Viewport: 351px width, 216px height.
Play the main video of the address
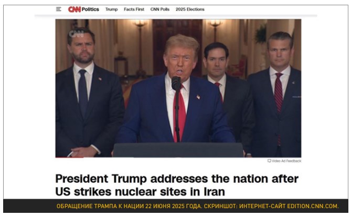click(178, 88)
